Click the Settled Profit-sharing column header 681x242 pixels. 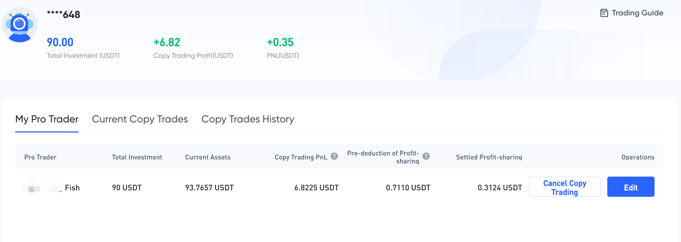coord(489,157)
